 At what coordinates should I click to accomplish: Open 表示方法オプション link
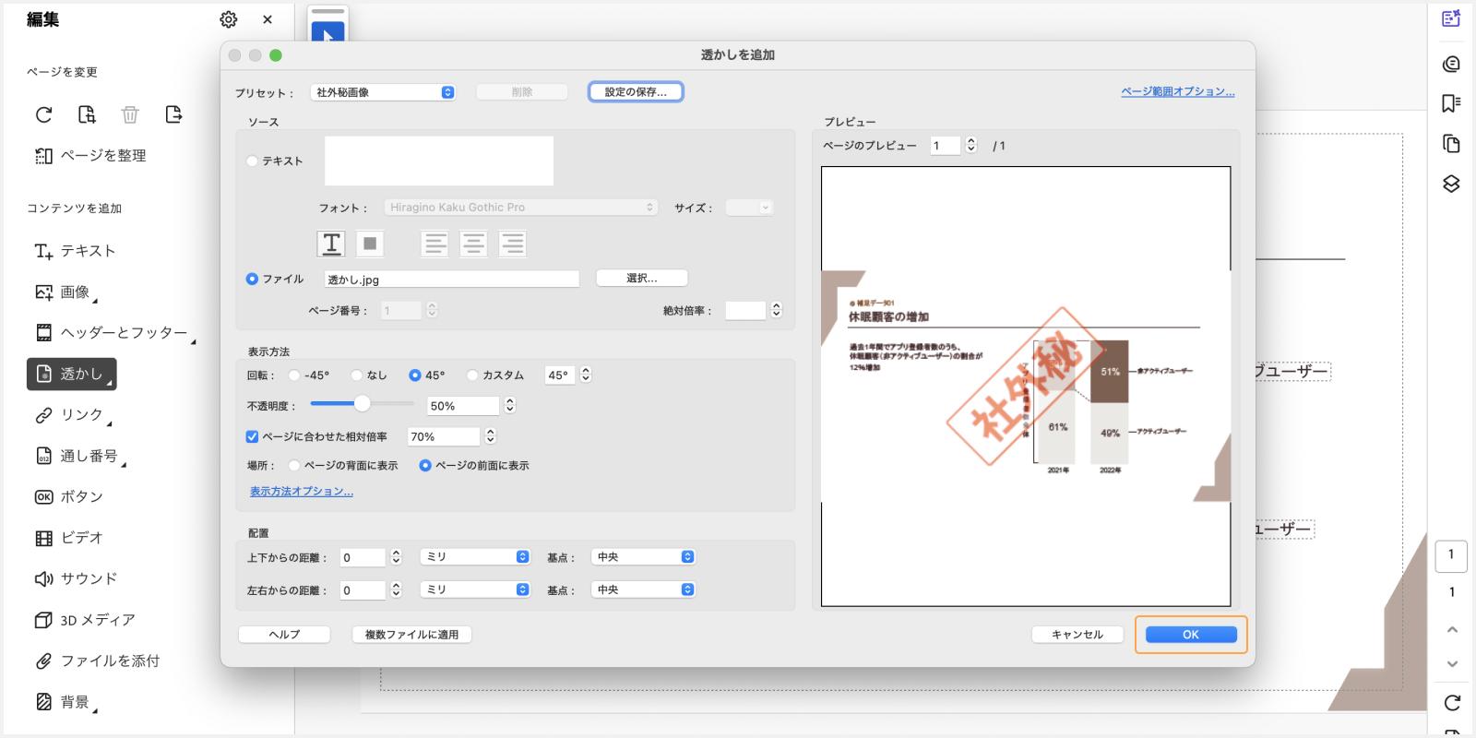(302, 492)
